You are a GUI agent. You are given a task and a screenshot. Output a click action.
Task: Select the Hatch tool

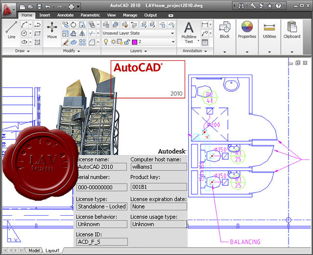click(38, 42)
